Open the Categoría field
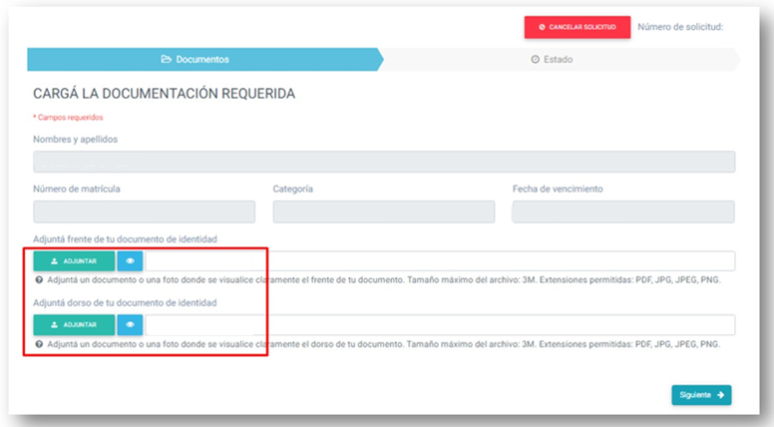 [383, 212]
